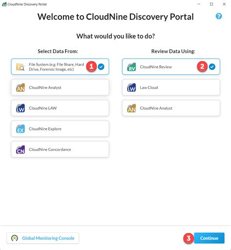Screen dimensions: 231x250
Task: Click the CloudNine Discovery Portal title bar icon
Action: point(4,4)
